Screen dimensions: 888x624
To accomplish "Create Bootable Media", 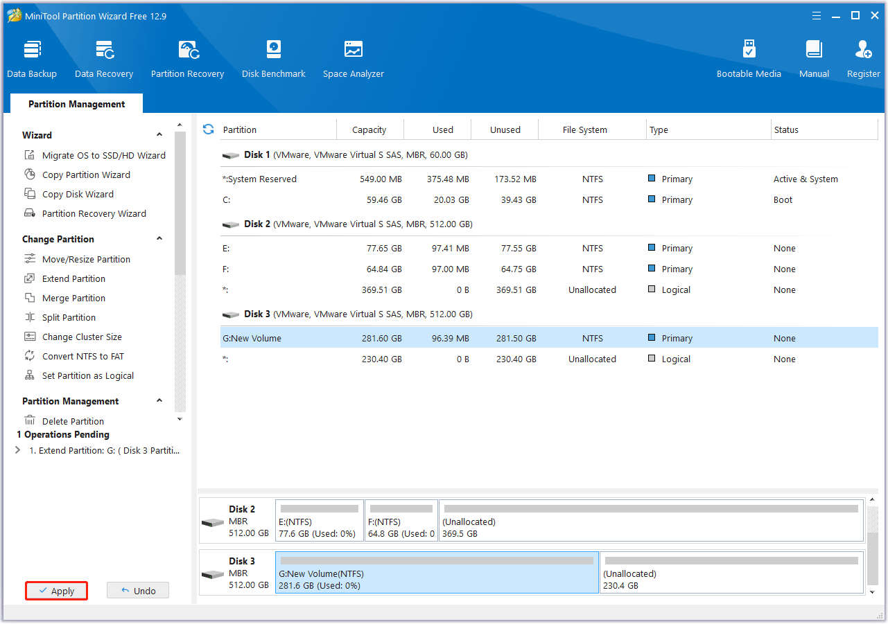I will pyautogui.click(x=749, y=59).
